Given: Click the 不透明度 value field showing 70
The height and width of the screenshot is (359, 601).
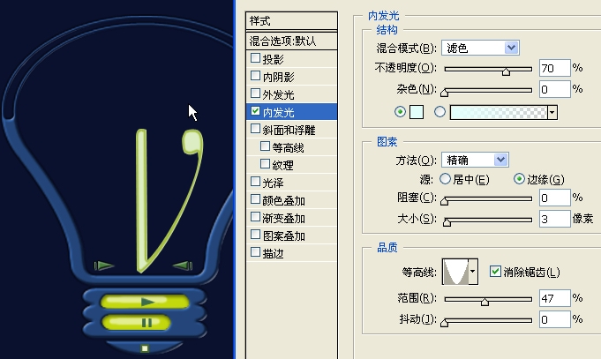Looking at the screenshot, I should (x=554, y=68).
